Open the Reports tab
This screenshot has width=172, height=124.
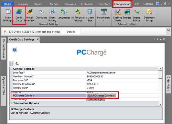(39, 4)
